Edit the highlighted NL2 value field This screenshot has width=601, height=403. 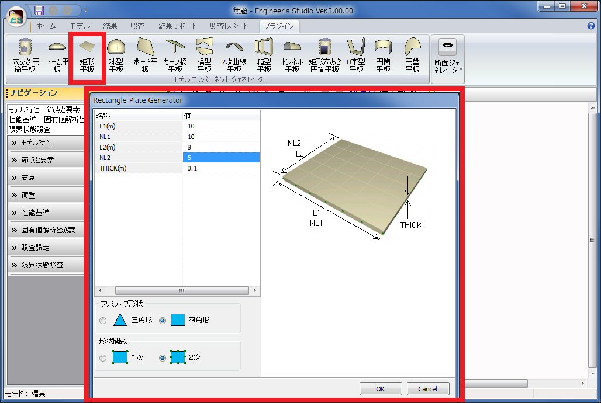coord(221,158)
